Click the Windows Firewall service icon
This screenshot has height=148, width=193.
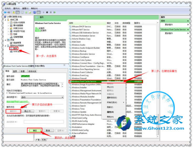point(70,78)
